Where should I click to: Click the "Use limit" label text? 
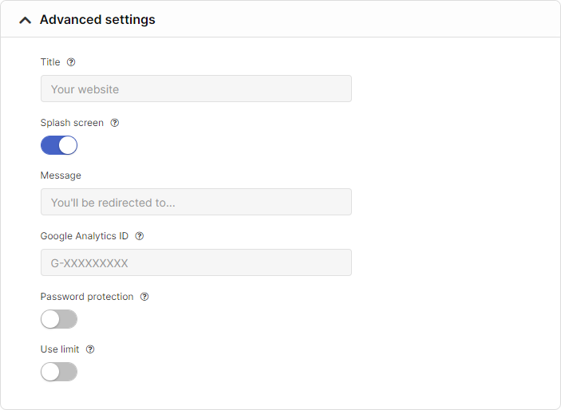60,349
